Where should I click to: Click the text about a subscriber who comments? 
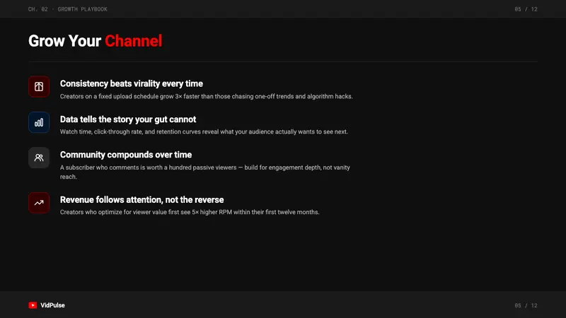coord(205,172)
